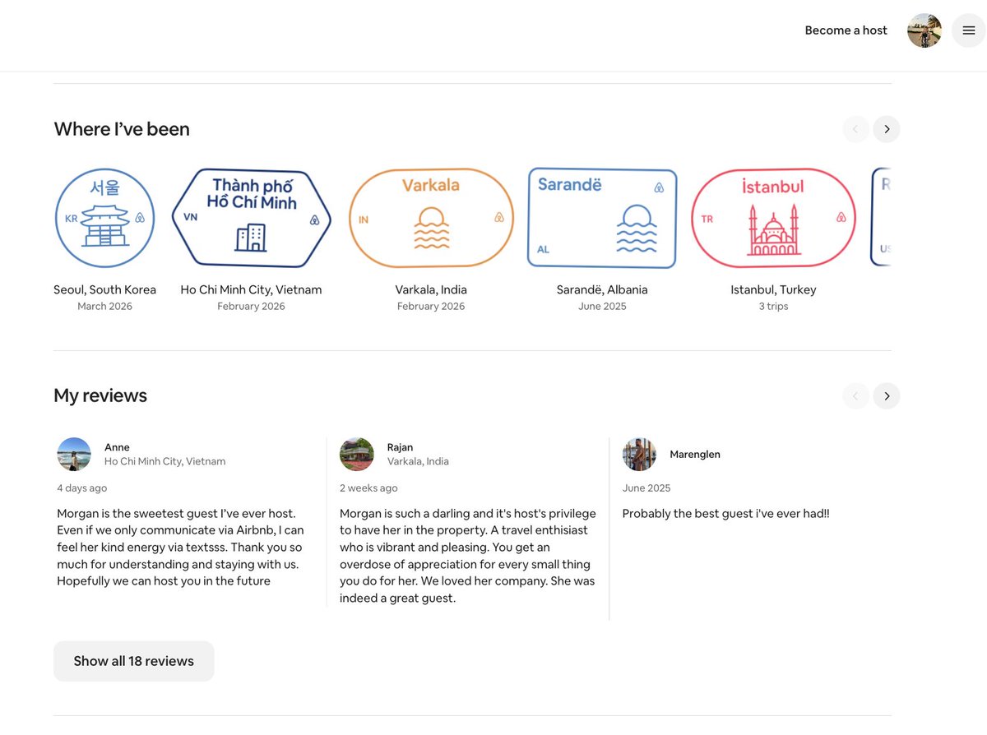Image resolution: width=987 pixels, height=735 pixels.
Task: Click previous arrow in Where I've been
Action: point(855,129)
